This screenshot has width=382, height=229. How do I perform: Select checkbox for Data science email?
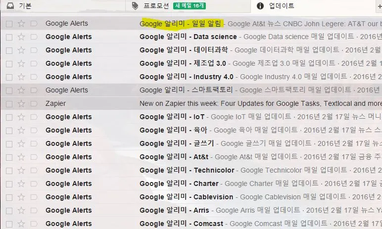[x=9, y=37]
